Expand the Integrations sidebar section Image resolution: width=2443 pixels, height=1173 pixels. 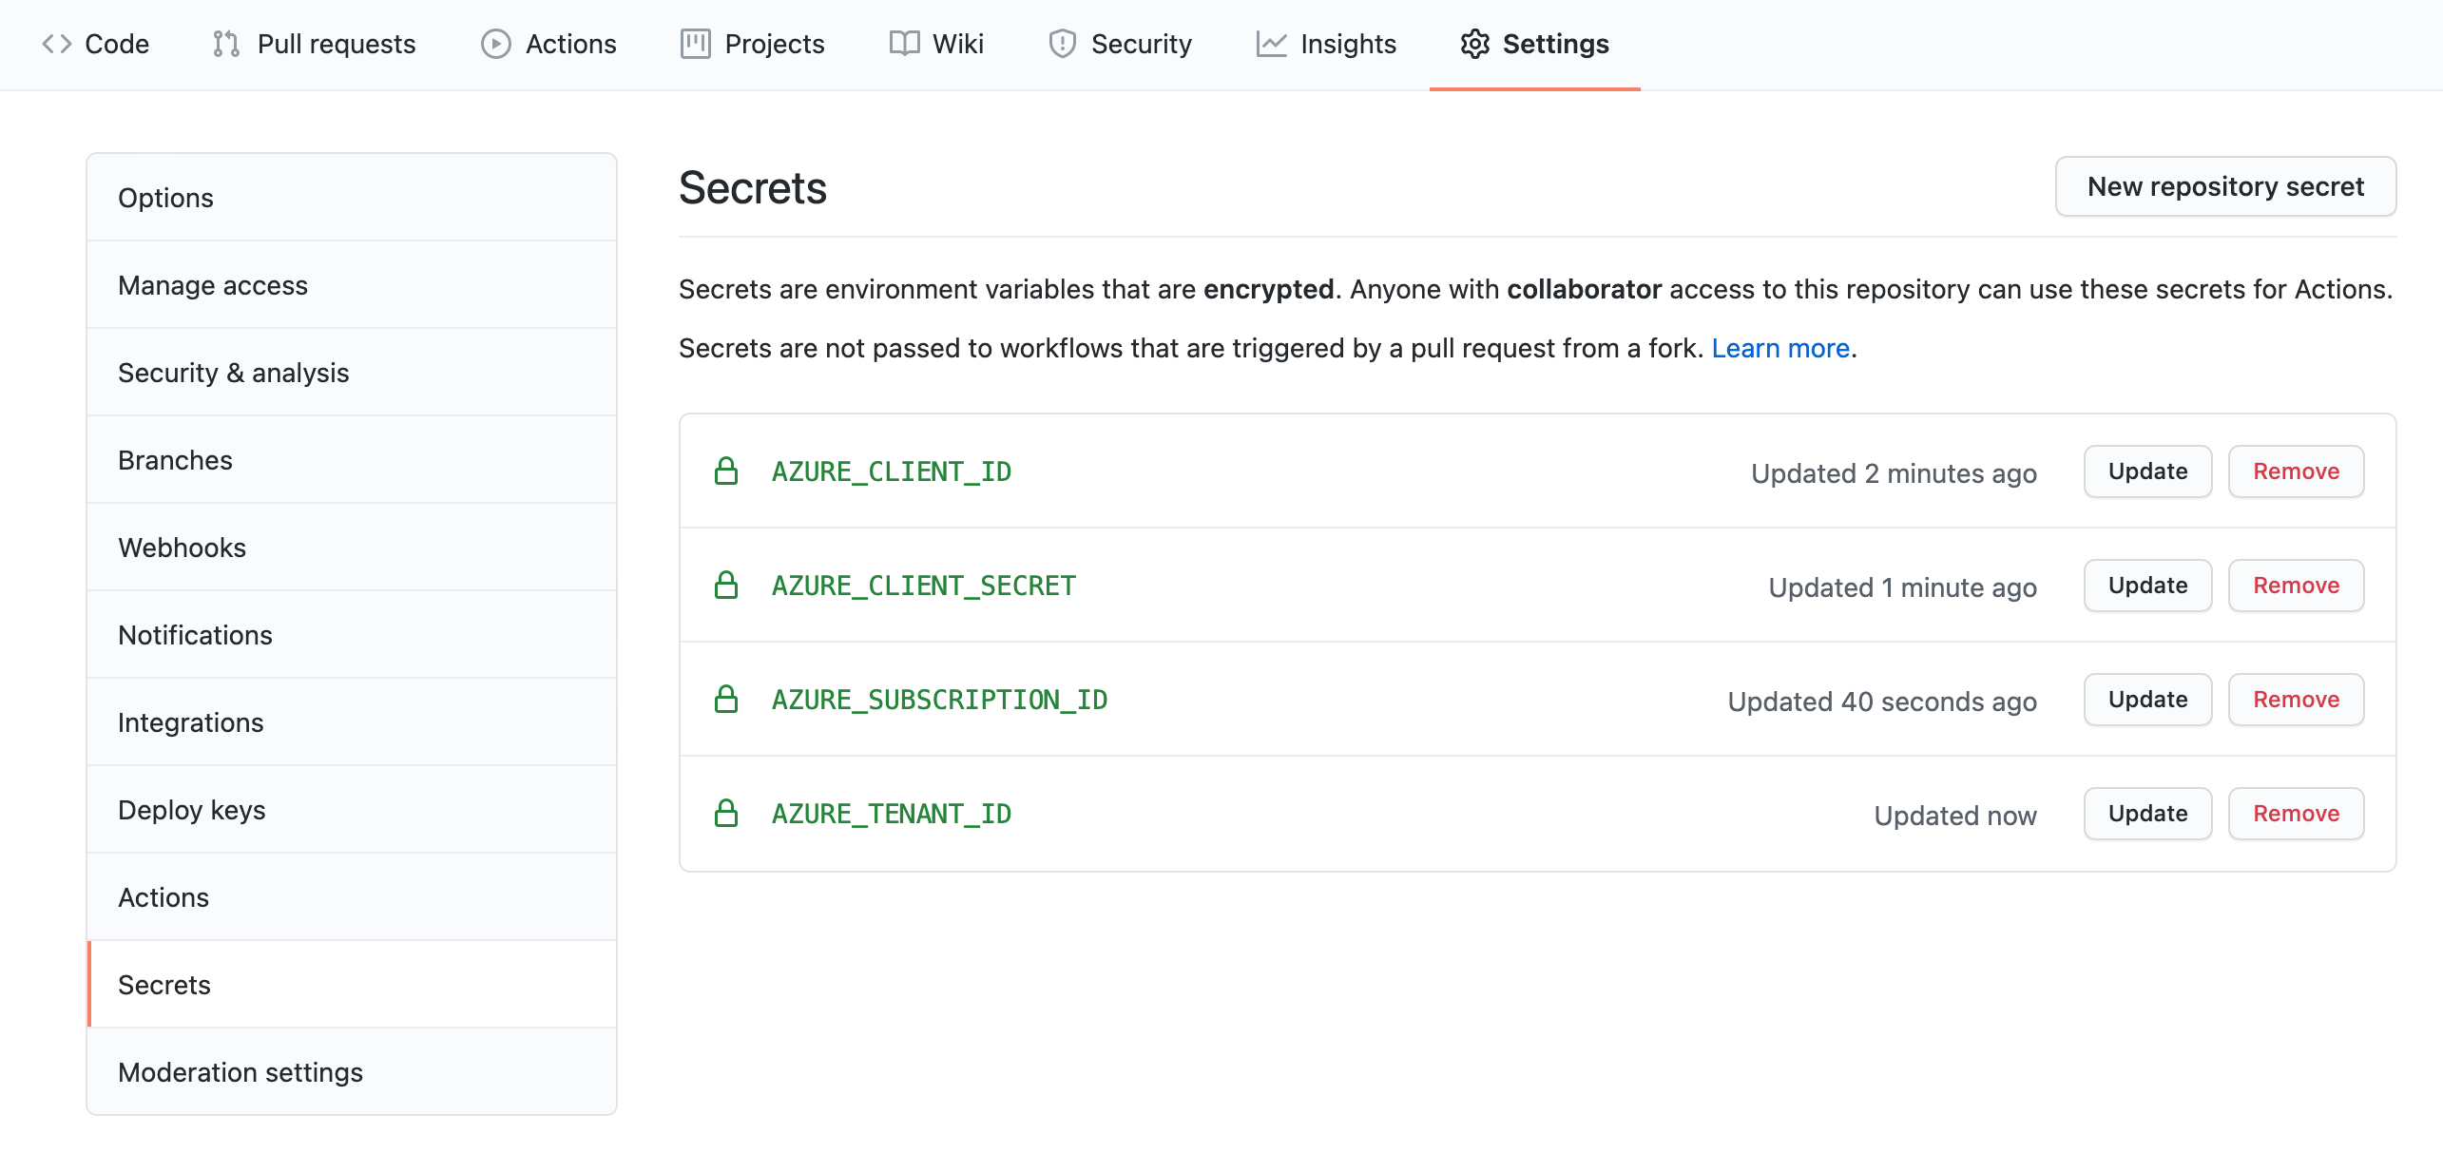[190, 721]
